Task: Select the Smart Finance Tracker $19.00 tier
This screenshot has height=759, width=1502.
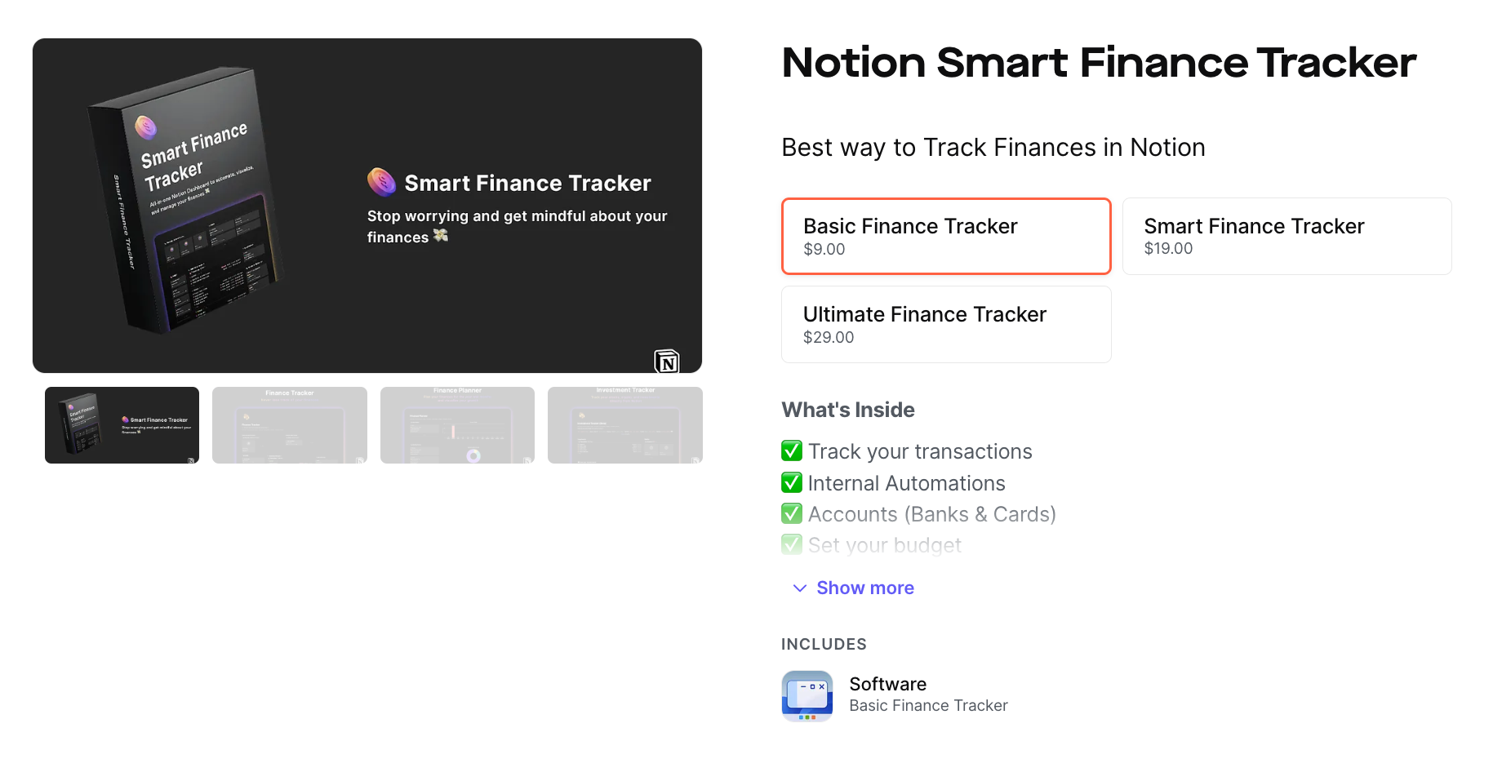Action: (x=1286, y=236)
